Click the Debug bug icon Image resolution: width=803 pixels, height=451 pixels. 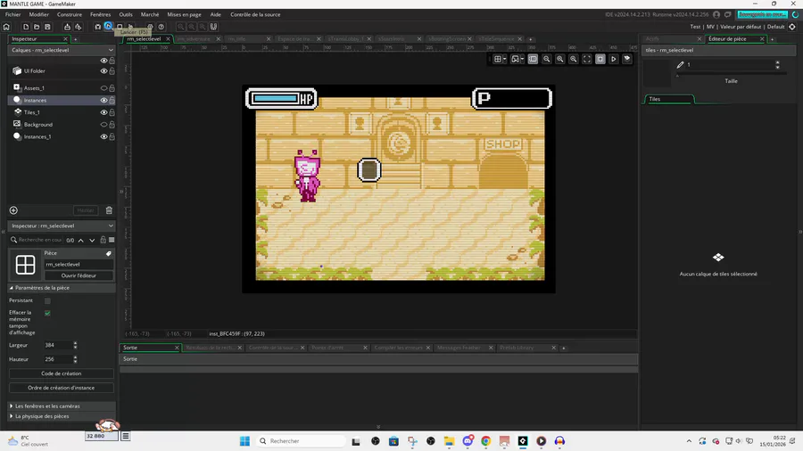pos(97,27)
